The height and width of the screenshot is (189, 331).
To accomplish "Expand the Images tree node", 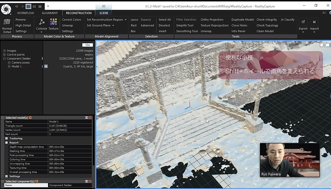I will [4, 51].
